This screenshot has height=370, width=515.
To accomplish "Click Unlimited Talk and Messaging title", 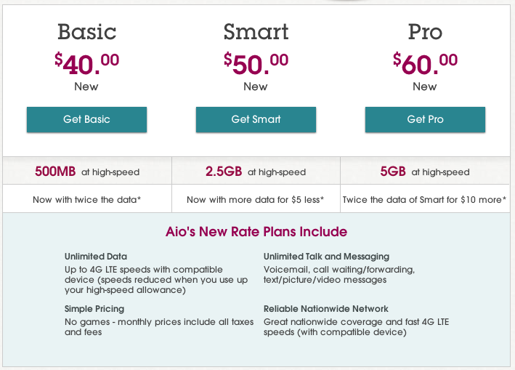I will point(326,257).
